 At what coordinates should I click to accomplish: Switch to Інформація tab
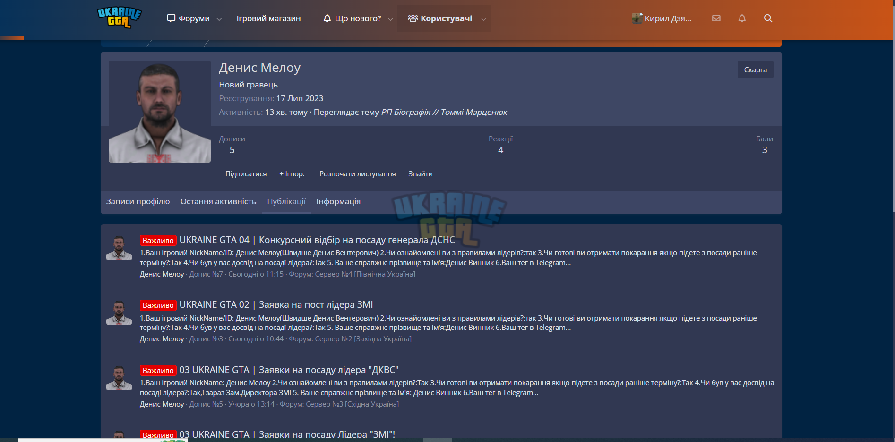(x=338, y=201)
